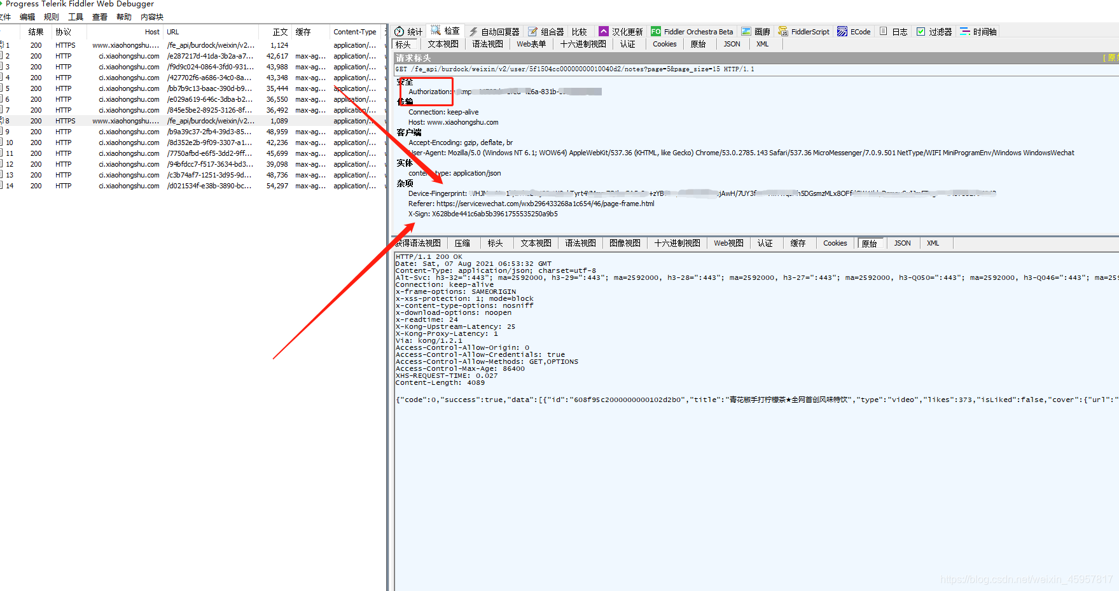
Task: Open response 获得语法视图 tab
Action: coord(418,243)
